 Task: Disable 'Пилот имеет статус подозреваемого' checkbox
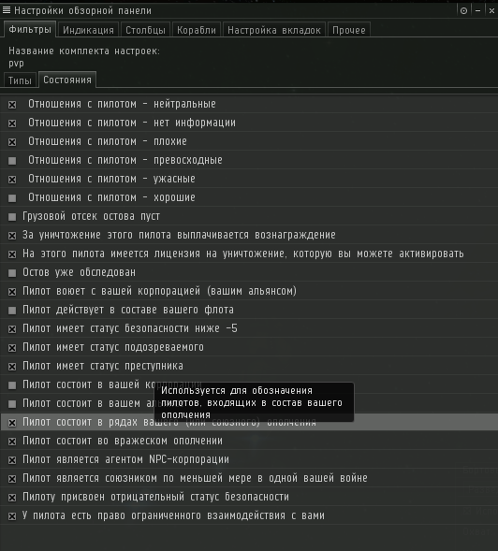click(x=12, y=348)
